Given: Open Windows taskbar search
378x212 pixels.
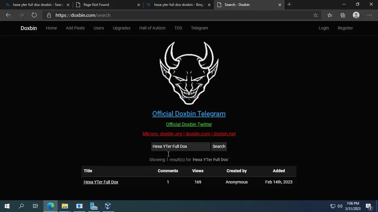Looking at the screenshot, I should (21, 206).
